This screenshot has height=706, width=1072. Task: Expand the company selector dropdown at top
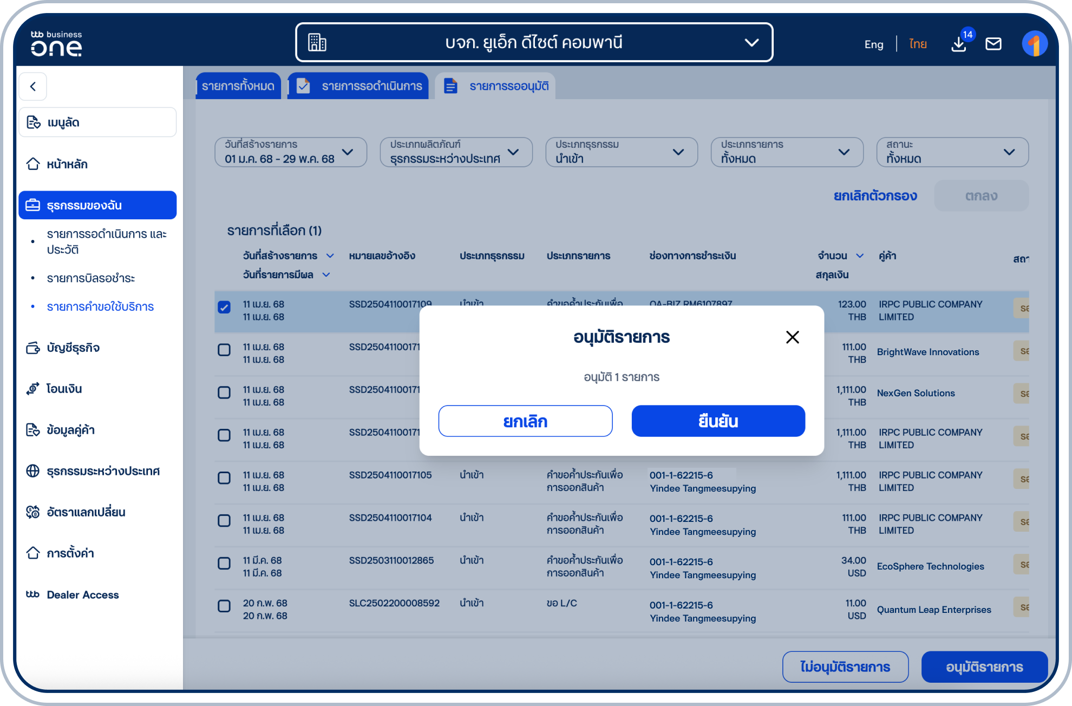534,42
